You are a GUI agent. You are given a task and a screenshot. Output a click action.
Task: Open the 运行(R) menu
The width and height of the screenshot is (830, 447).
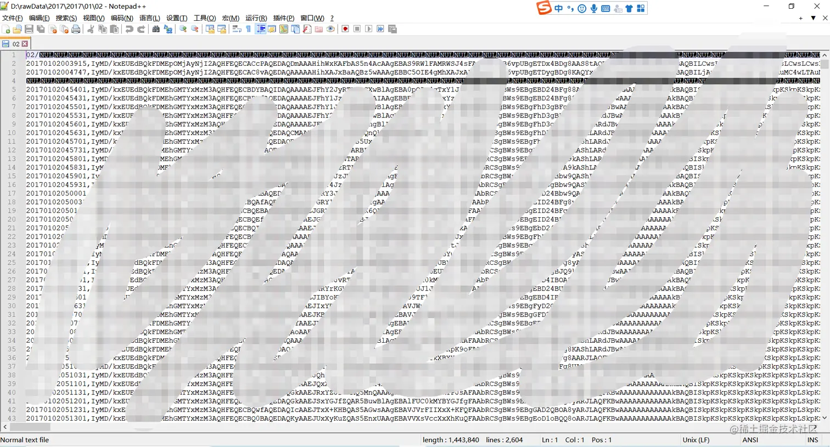coord(256,18)
